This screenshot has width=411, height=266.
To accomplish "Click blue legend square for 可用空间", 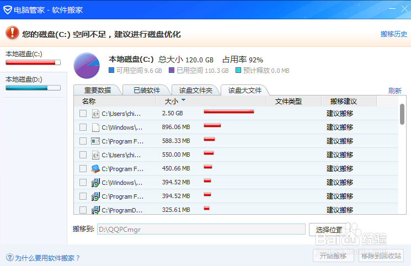I will pos(111,70).
